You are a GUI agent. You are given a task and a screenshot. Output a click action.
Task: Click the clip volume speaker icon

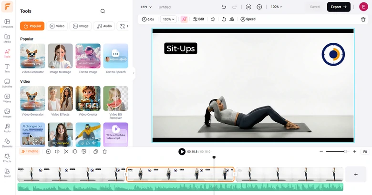coord(213,19)
